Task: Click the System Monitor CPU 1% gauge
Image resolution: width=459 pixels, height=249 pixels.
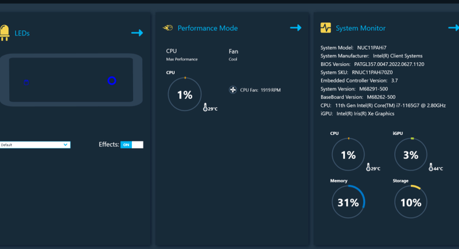Action: click(x=348, y=154)
